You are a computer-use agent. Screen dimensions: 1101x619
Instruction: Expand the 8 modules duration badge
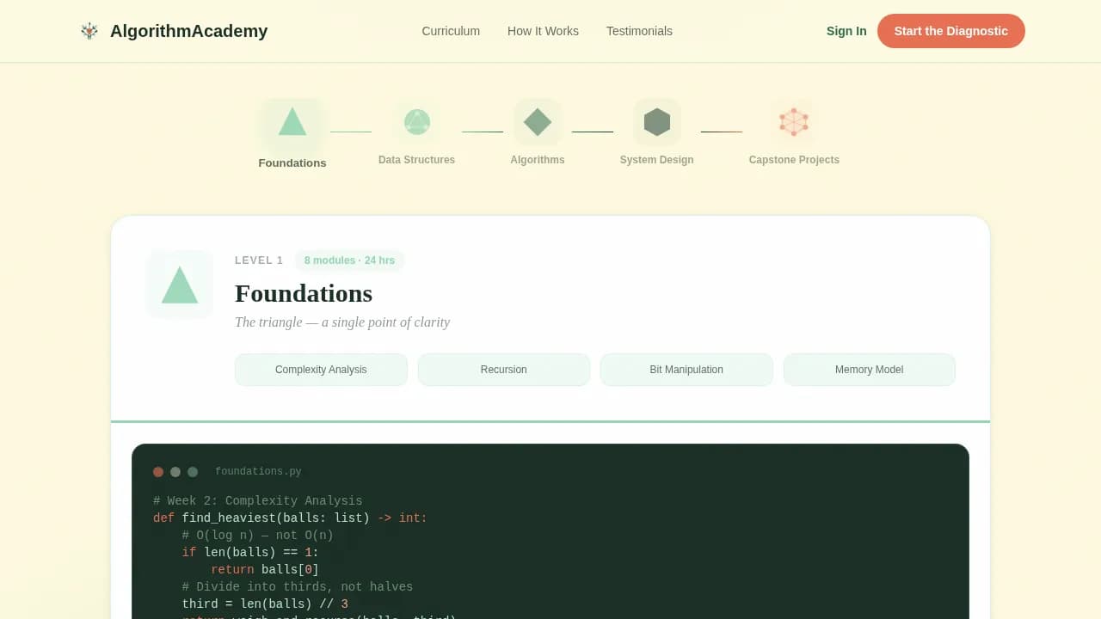(x=349, y=260)
